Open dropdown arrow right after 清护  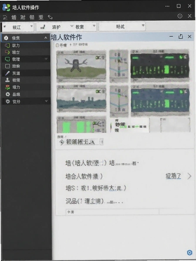pos(72,26)
